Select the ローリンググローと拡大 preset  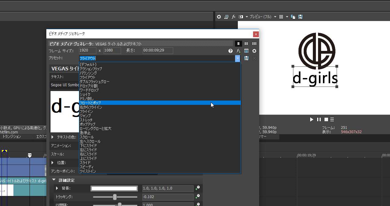tap(160, 129)
